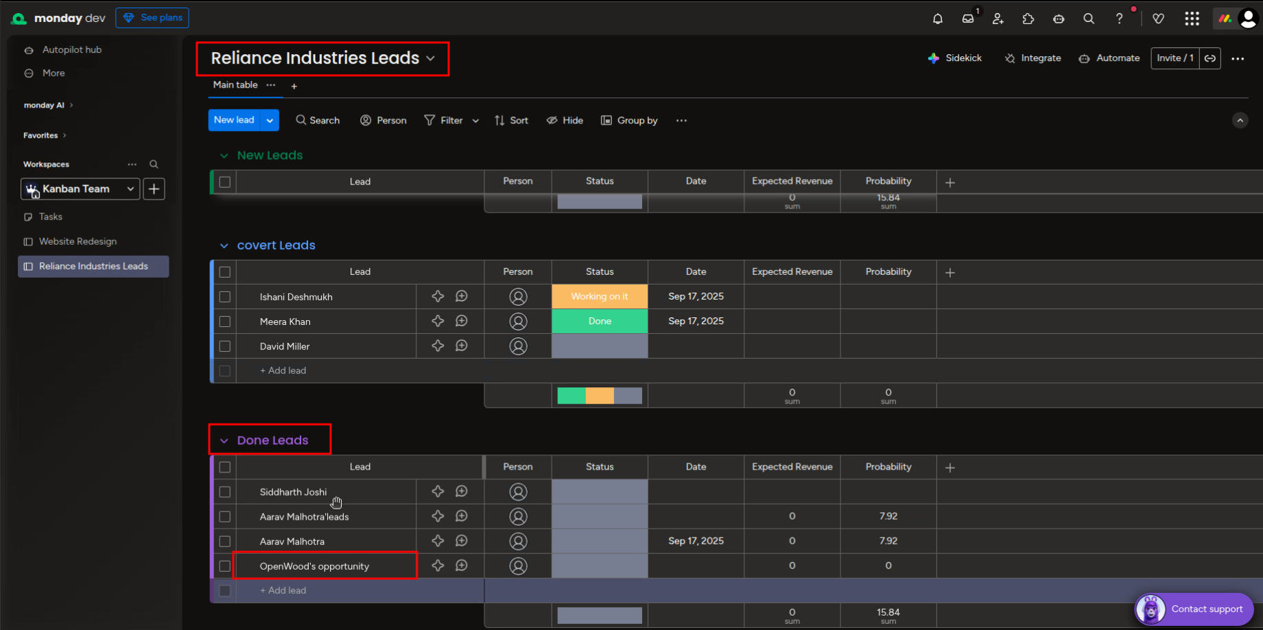Click New lead button

(235, 120)
